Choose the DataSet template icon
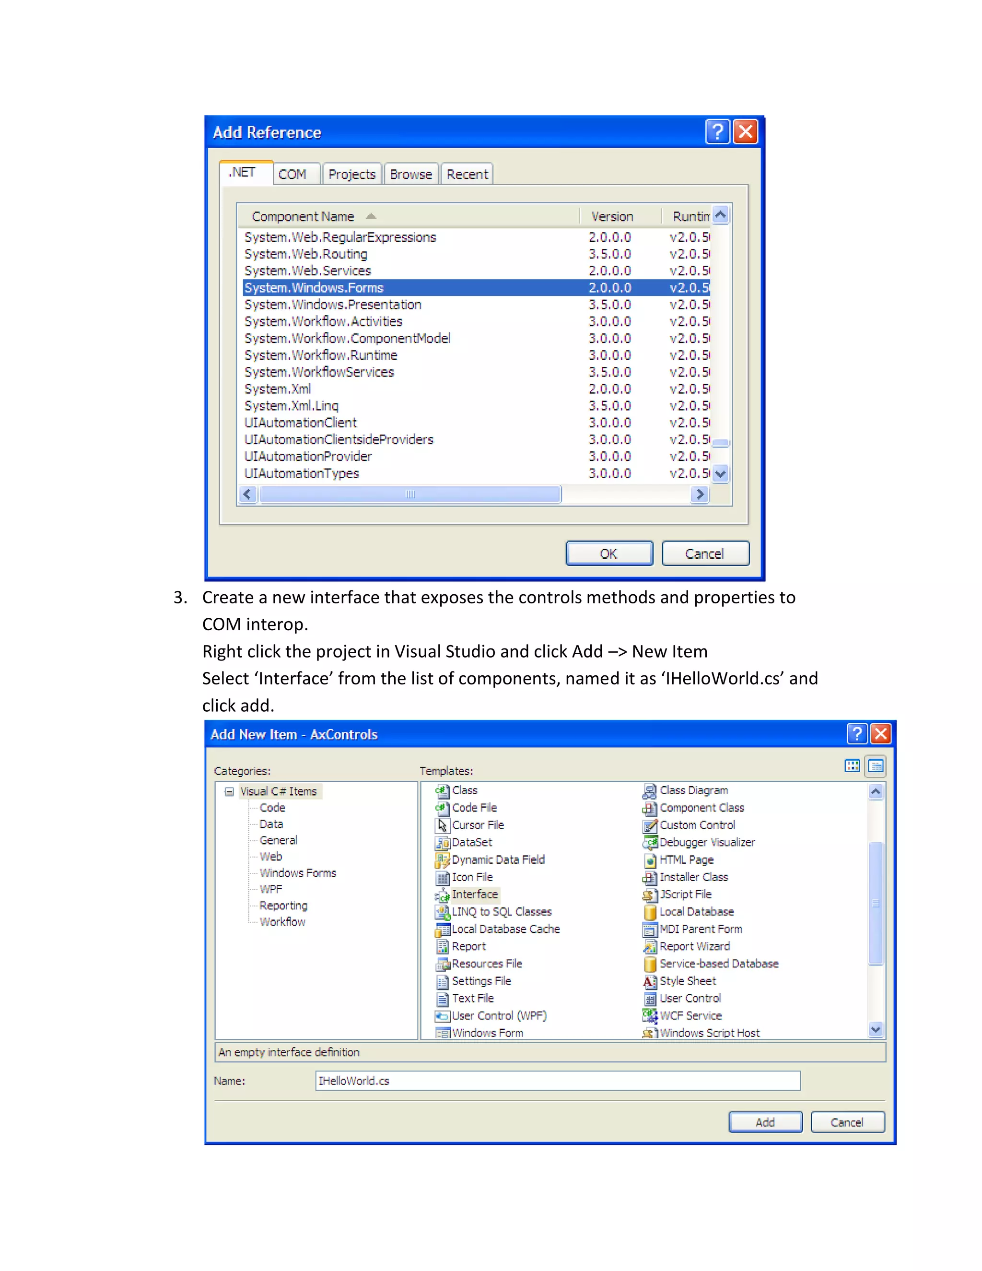 pos(442,843)
